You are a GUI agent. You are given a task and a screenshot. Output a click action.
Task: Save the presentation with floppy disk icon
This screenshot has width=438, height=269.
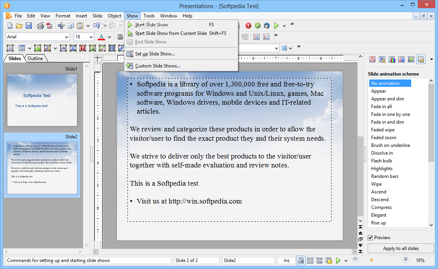[29, 26]
